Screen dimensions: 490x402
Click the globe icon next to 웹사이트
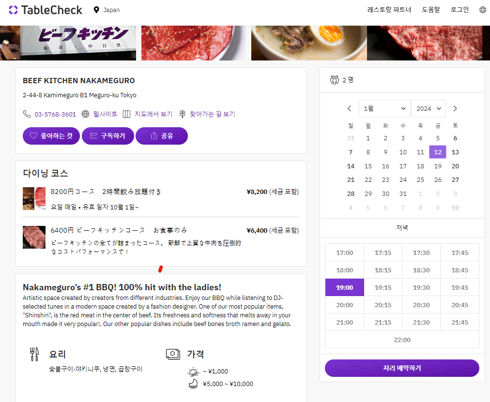pos(85,114)
